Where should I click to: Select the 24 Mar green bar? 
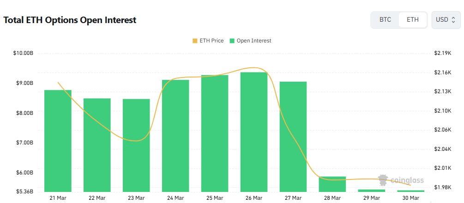click(175, 136)
